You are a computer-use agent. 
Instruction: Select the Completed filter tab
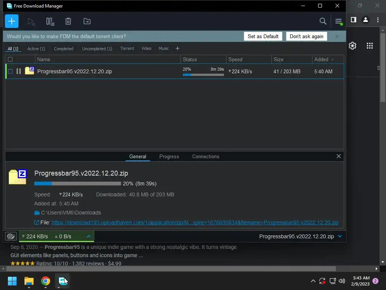[64, 49]
